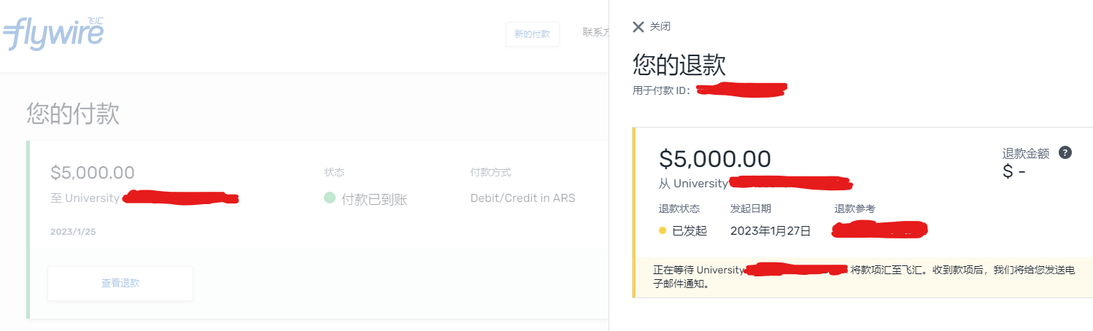Click the $5,000.00 amount in refund panel
The height and width of the screenshot is (331, 1093).
(714, 159)
